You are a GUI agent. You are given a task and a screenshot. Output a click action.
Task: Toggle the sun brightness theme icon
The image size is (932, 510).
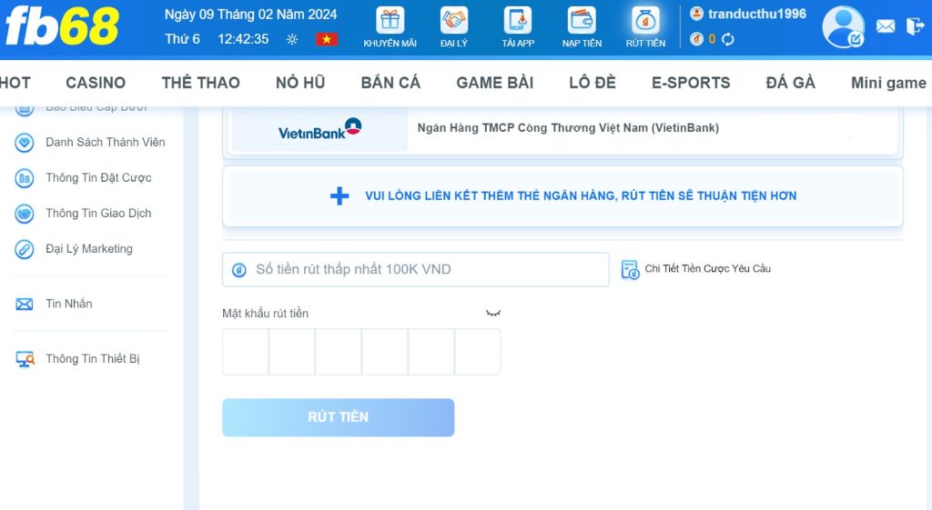[292, 39]
